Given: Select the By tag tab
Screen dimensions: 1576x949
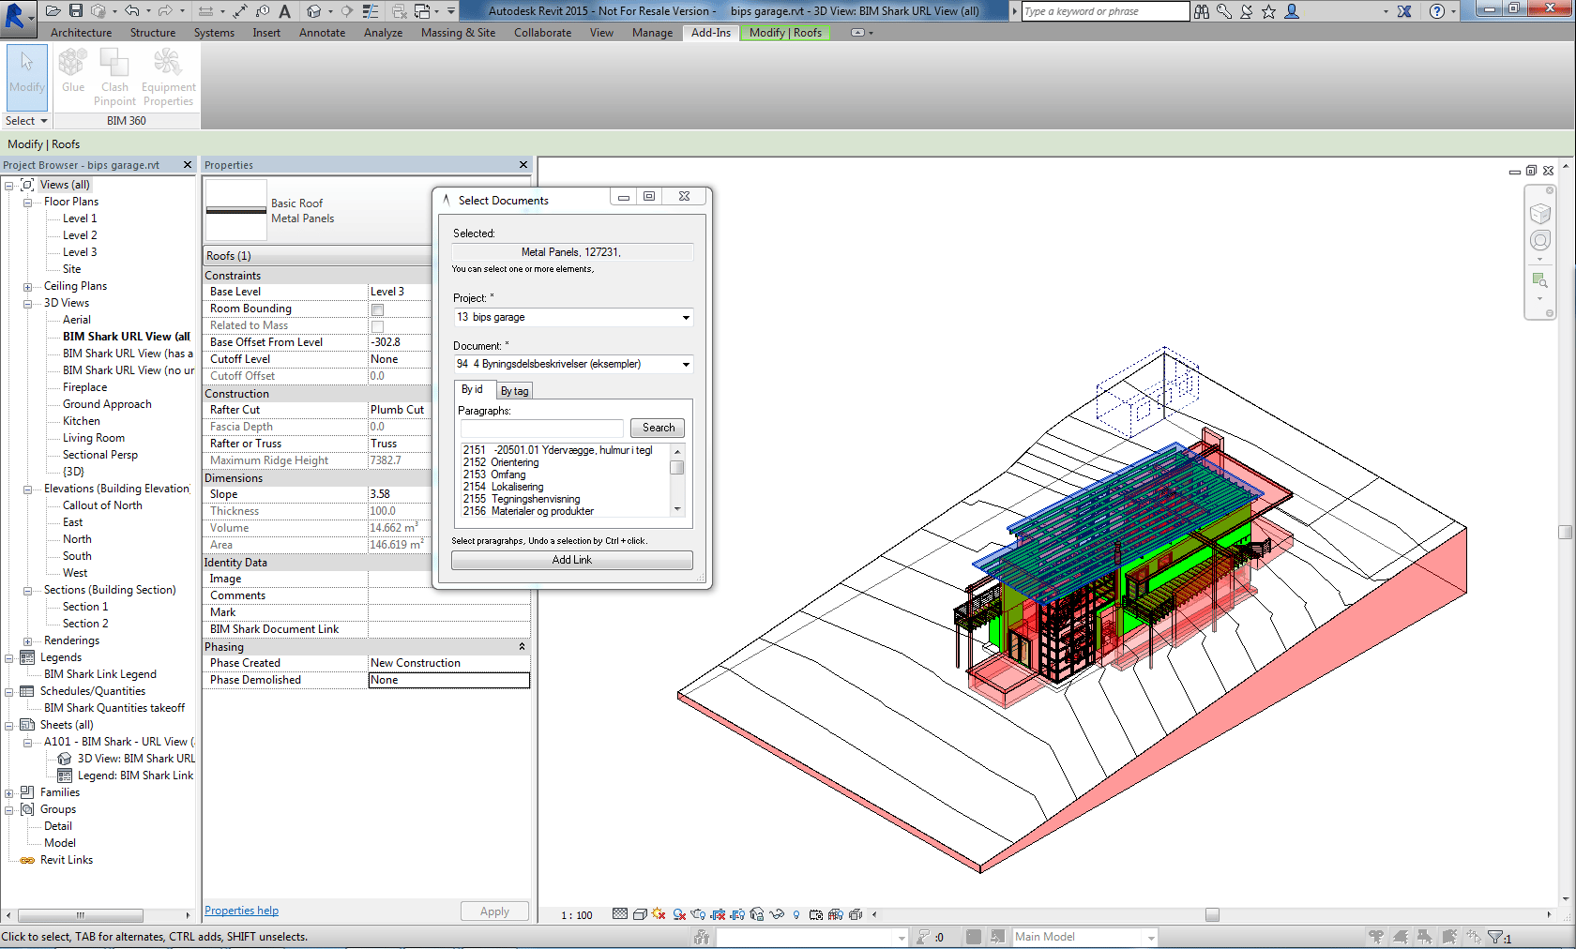Looking at the screenshot, I should click(514, 391).
